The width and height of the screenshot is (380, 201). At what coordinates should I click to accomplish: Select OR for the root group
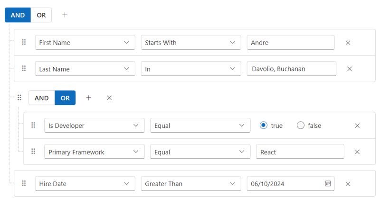point(41,15)
